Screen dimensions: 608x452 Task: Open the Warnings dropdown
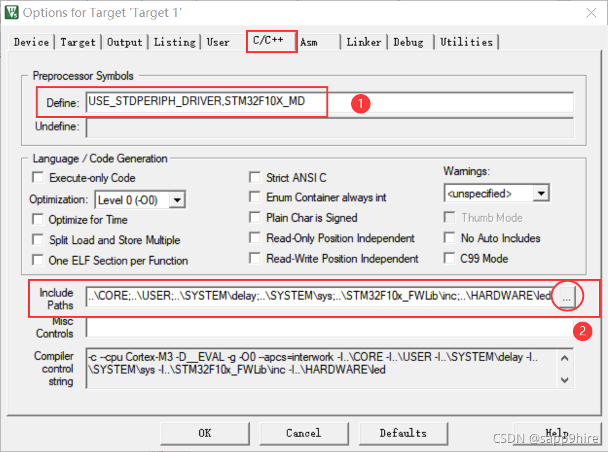click(x=541, y=193)
